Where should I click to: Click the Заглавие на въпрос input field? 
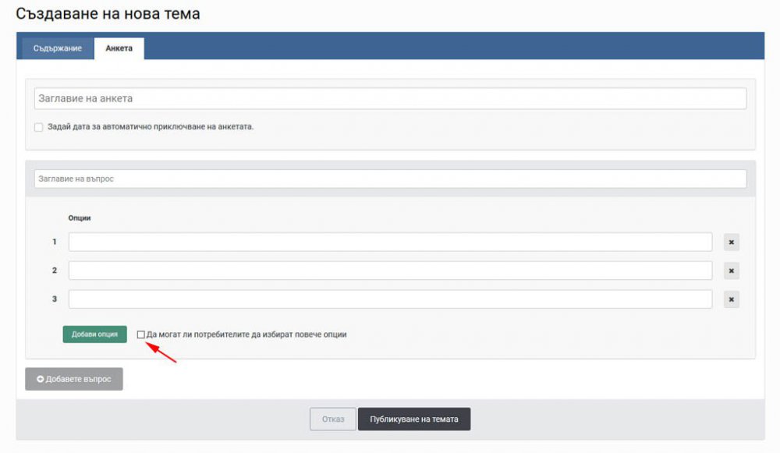click(390, 178)
